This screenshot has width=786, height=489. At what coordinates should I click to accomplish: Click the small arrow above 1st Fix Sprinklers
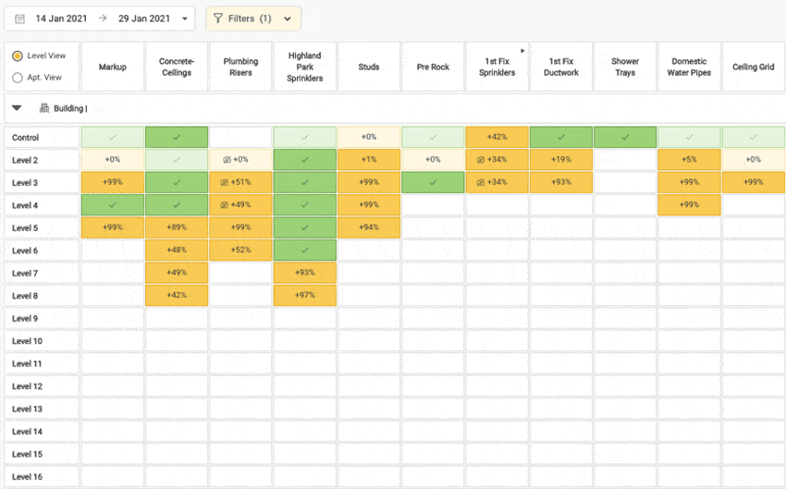tap(522, 50)
